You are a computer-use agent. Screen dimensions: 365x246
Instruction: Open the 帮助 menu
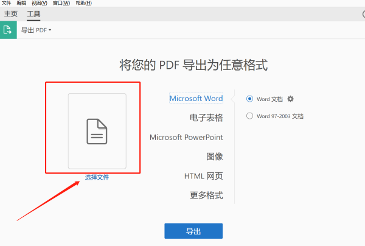point(83,3)
